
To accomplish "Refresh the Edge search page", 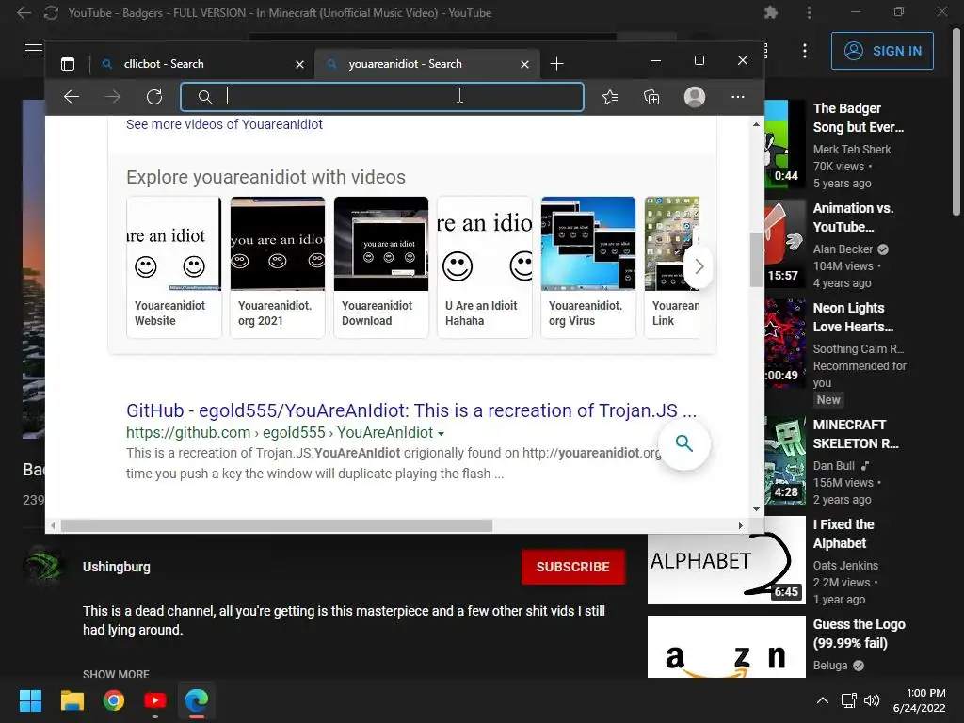I will (x=154, y=97).
